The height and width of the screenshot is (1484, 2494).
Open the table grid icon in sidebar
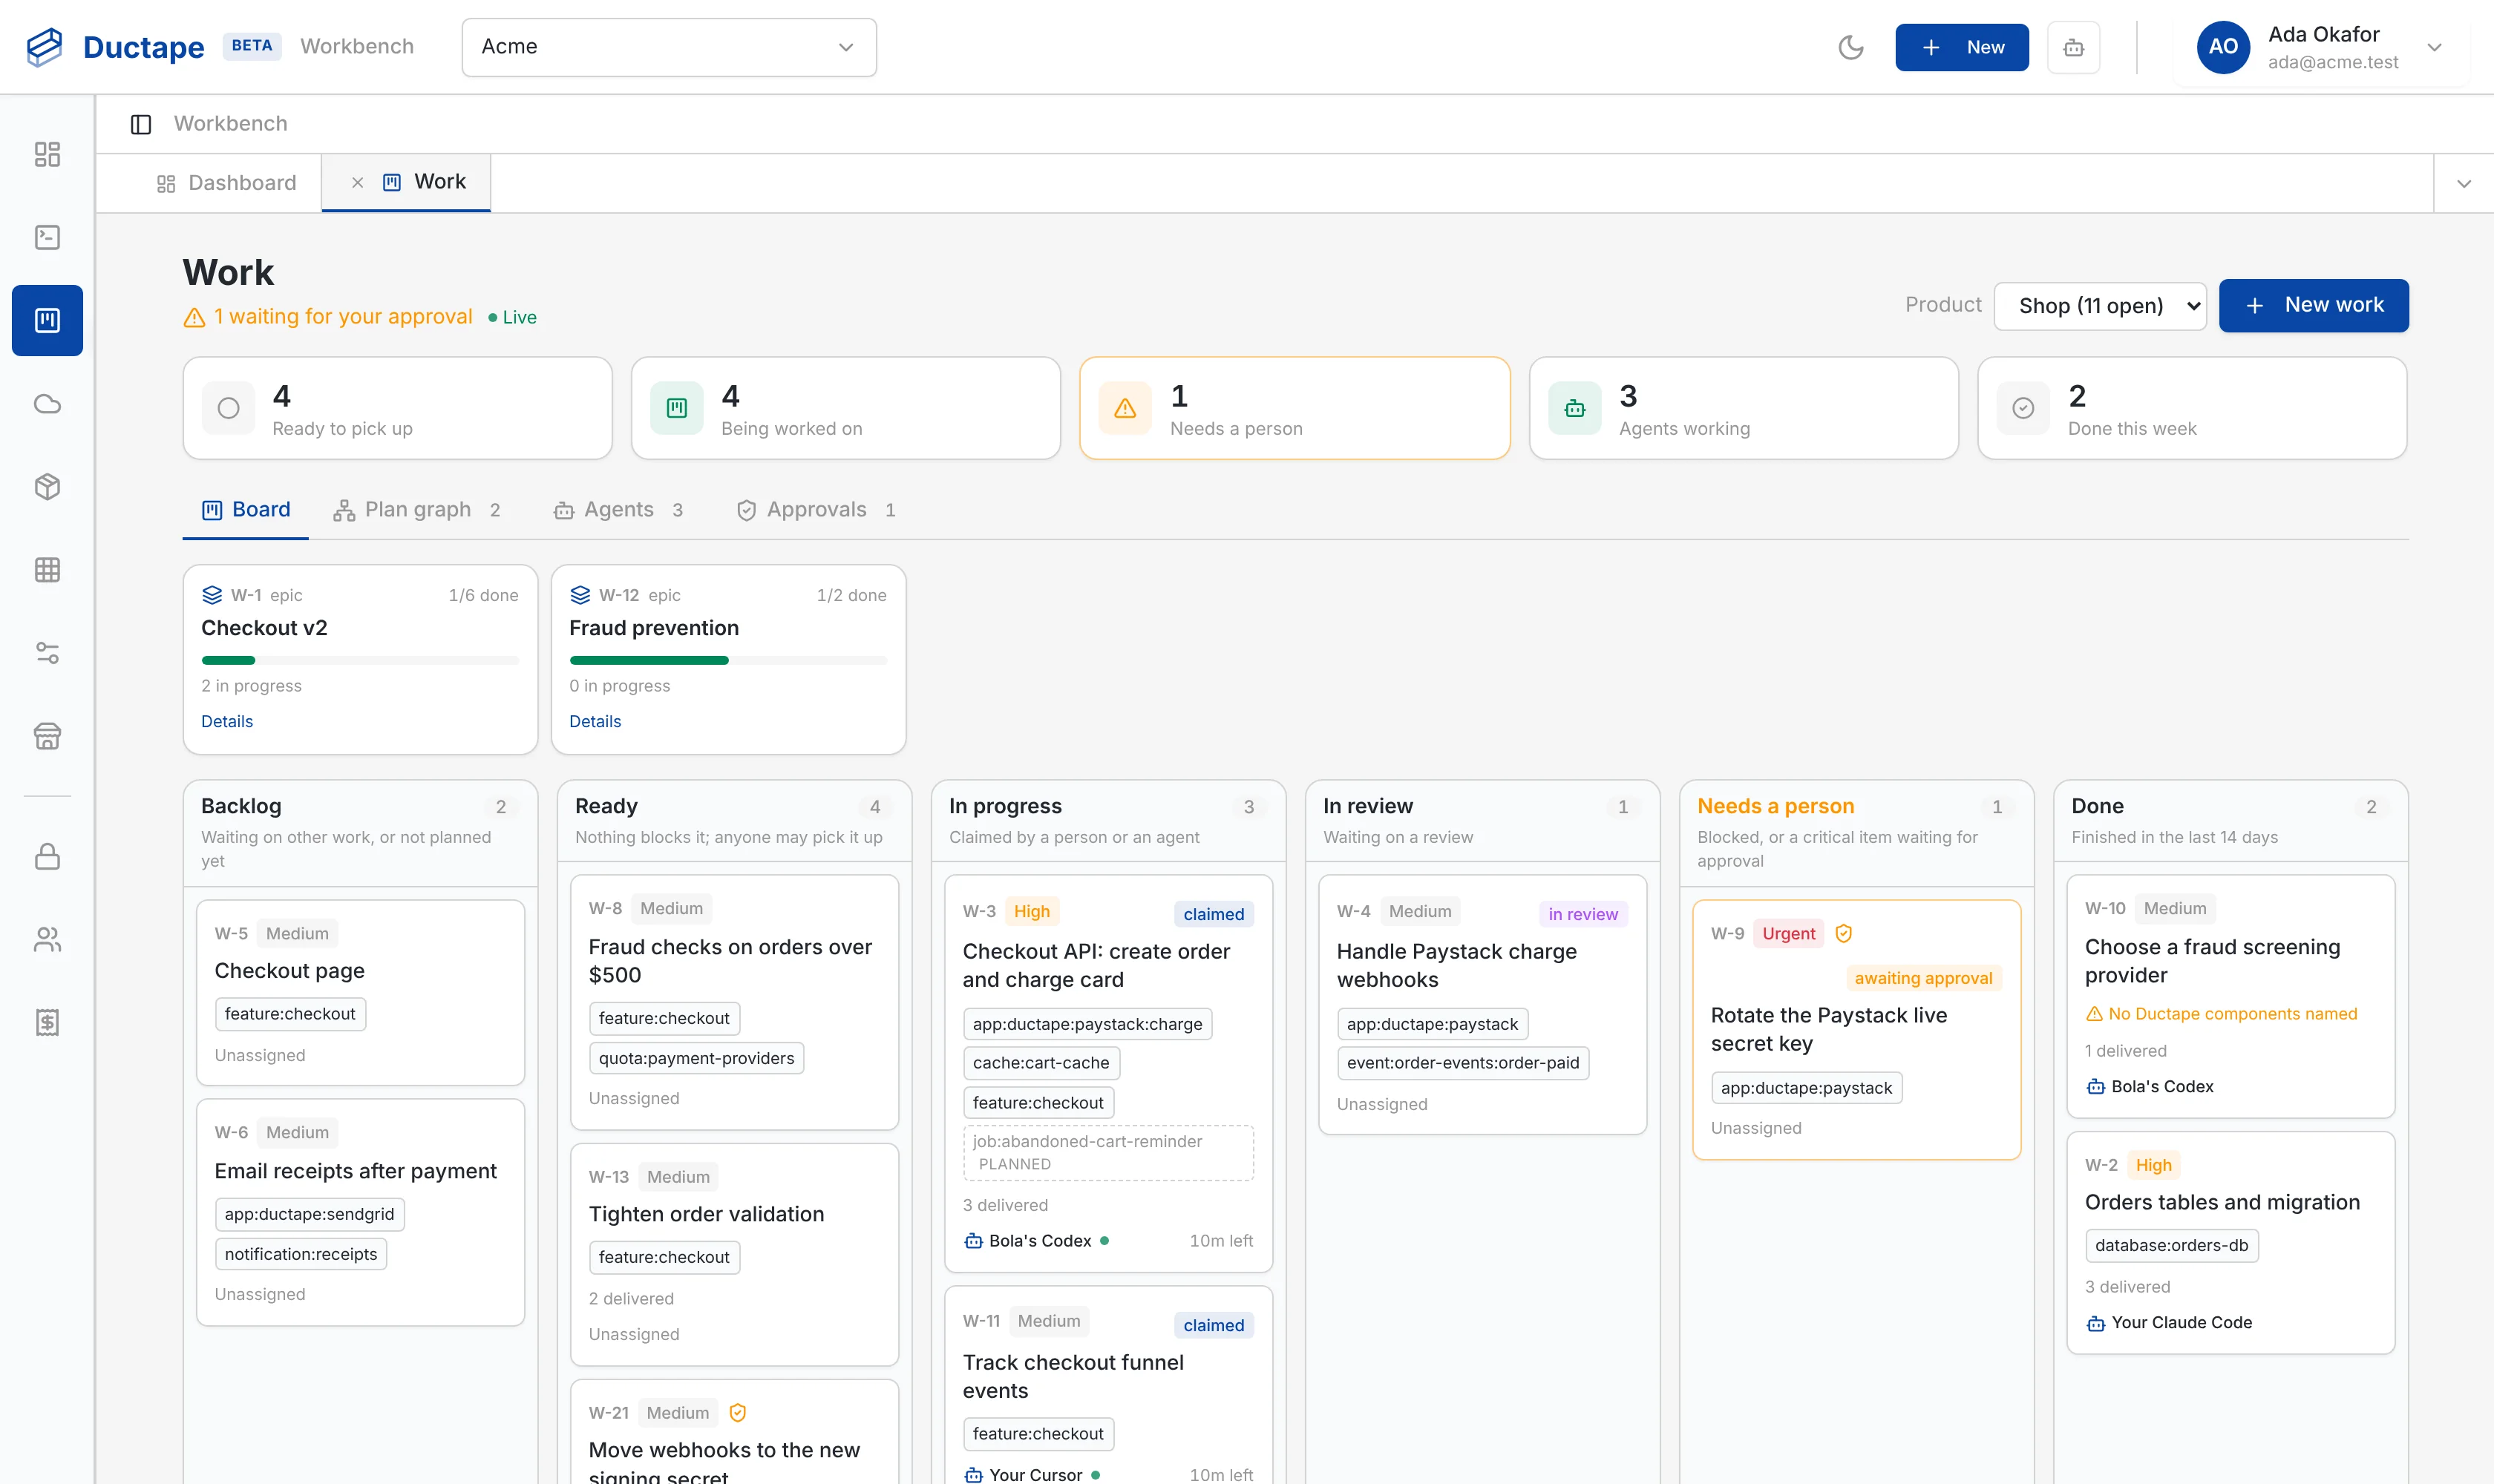(x=47, y=570)
